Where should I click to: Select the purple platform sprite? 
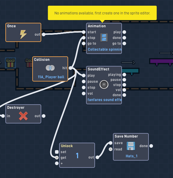[x=161, y=62]
